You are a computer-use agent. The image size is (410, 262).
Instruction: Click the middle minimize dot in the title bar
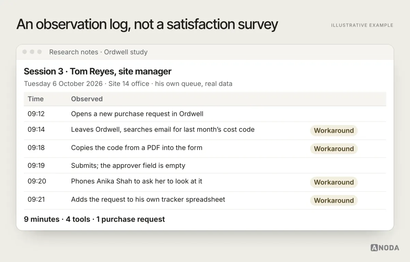(x=32, y=52)
